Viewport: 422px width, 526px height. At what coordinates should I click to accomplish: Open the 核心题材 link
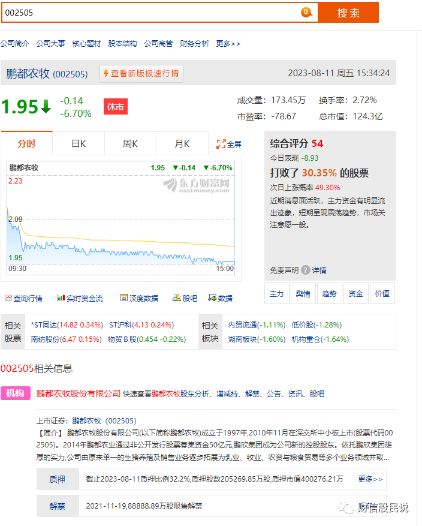(86, 44)
